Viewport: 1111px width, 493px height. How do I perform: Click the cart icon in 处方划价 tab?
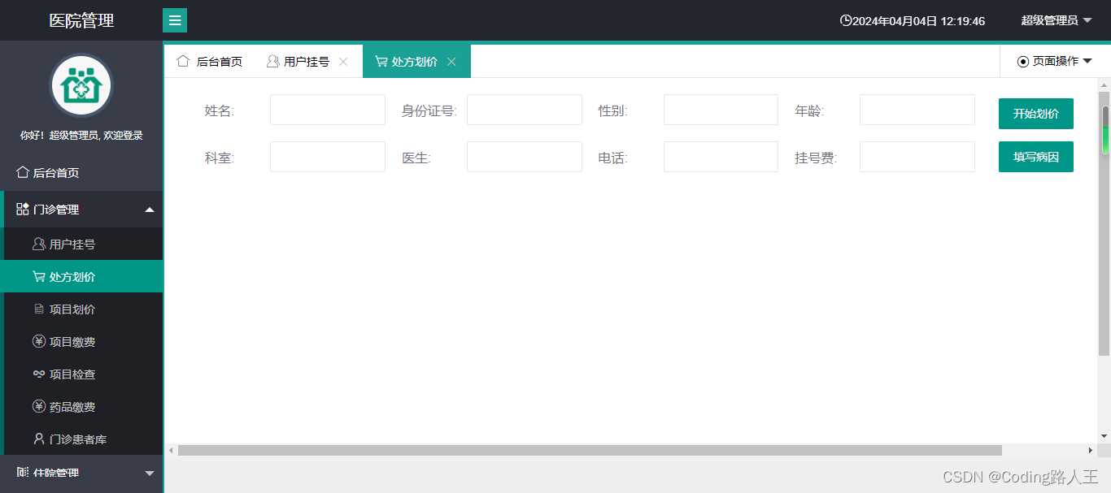tap(381, 61)
